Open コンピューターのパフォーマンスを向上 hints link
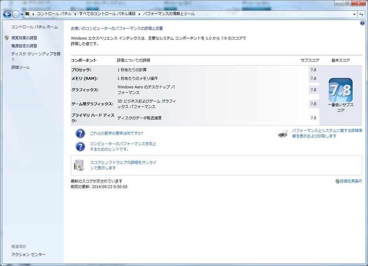The image size is (368, 266). click(123, 146)
